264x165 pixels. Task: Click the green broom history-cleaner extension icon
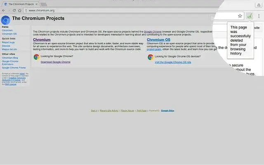pos(250,16)
